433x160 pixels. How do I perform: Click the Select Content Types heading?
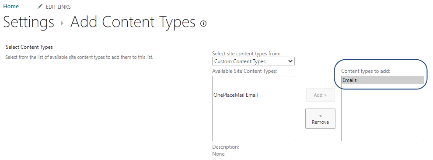coord(29,47)
